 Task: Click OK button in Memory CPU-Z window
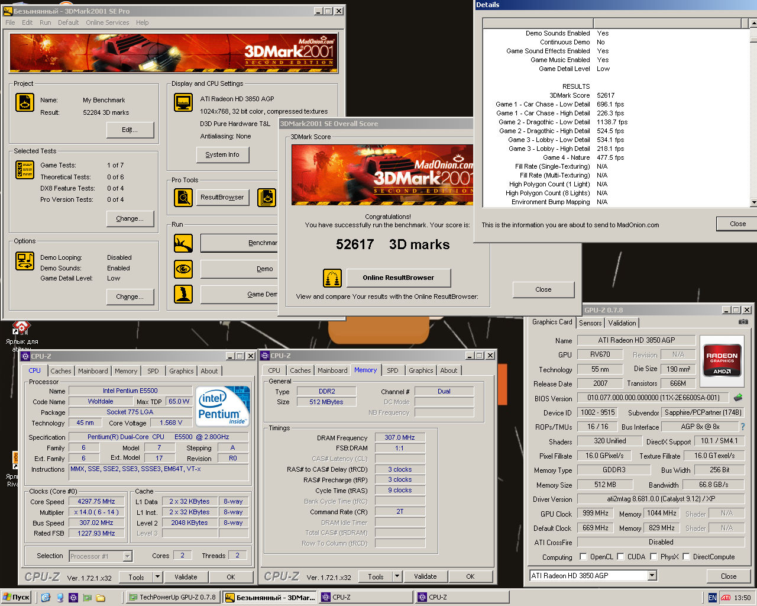tap(470, 576)
